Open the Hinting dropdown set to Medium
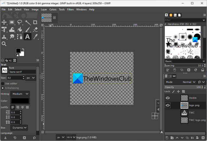The width and height of the screenshot is (207, 141). coord(20,94)
